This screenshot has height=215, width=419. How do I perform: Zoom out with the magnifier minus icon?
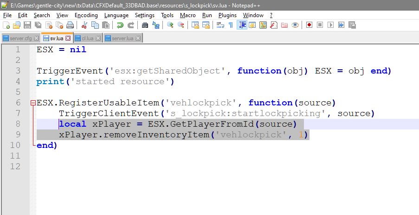[x=181, y=25]
